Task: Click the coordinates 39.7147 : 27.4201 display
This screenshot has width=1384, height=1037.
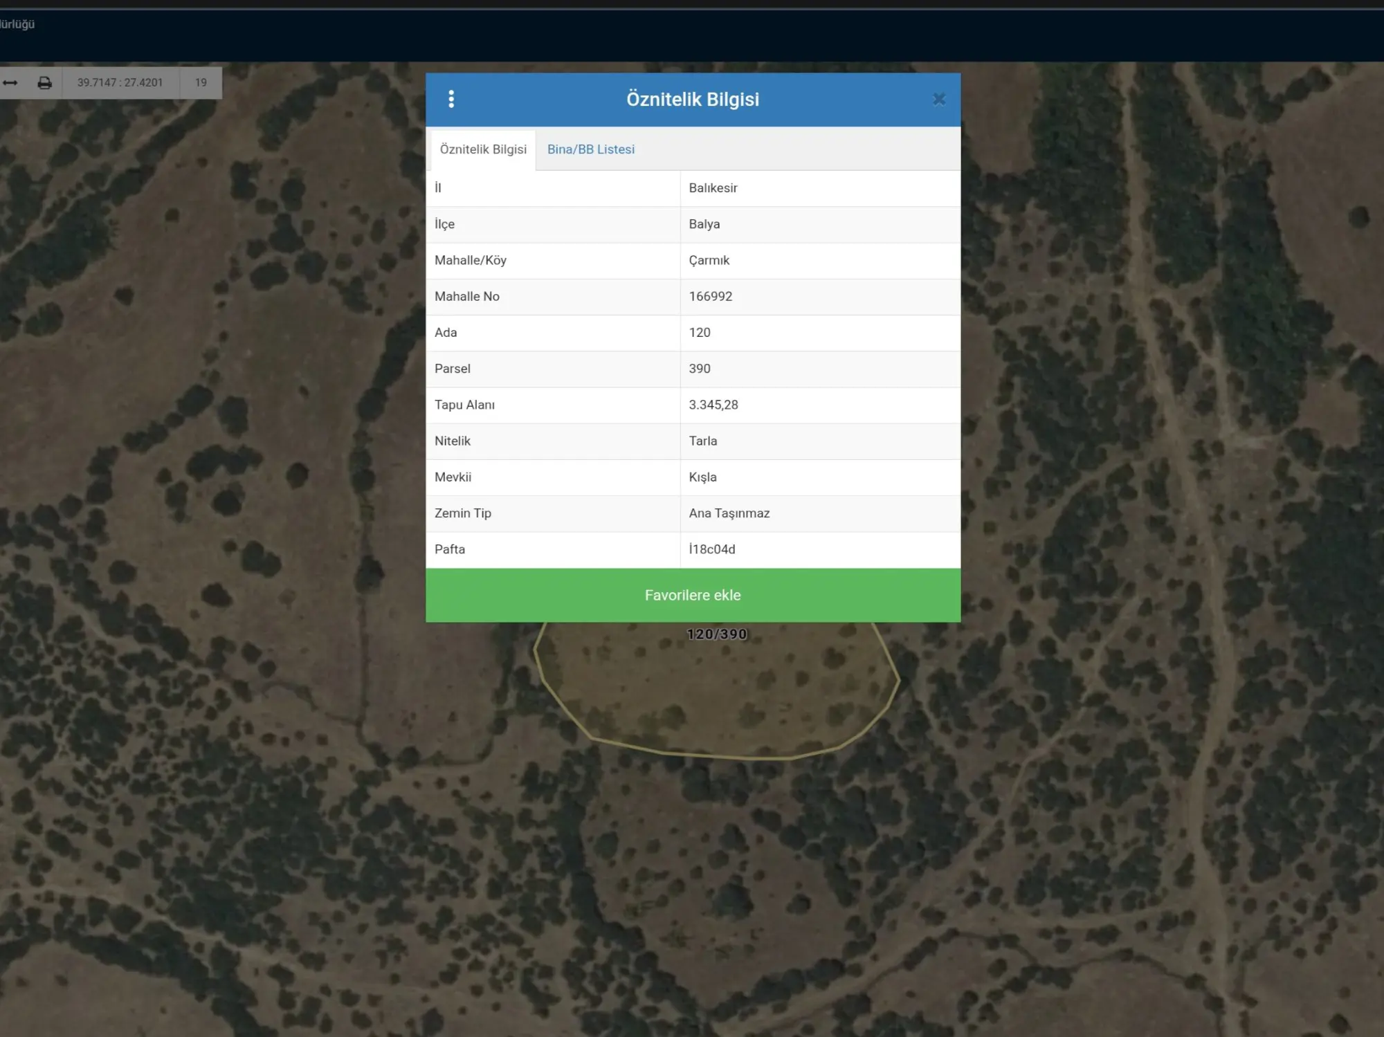Action: (120, 82)
